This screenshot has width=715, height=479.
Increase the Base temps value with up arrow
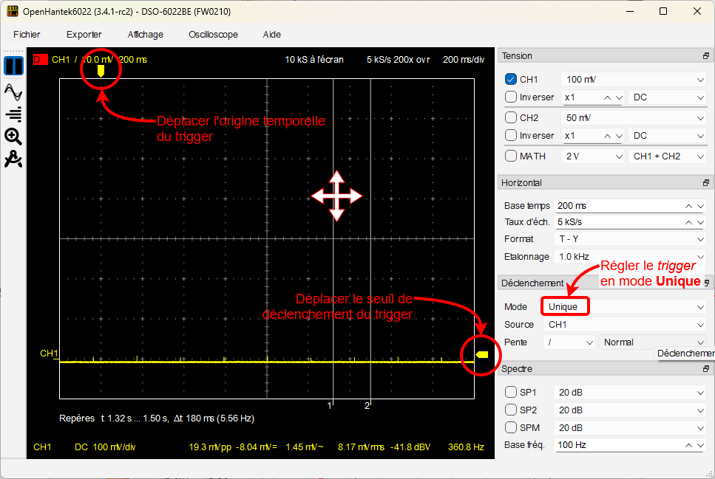click(688, 206)
